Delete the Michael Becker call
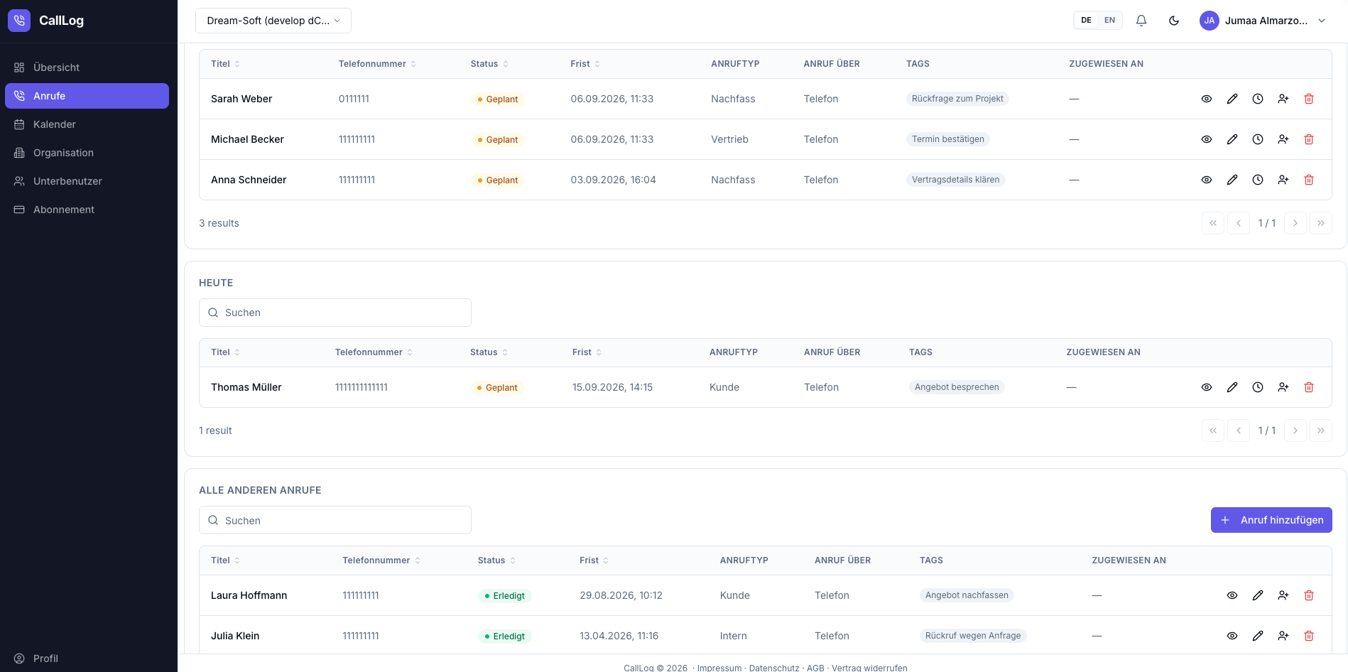1348x672 pixels. point(1309,139)
